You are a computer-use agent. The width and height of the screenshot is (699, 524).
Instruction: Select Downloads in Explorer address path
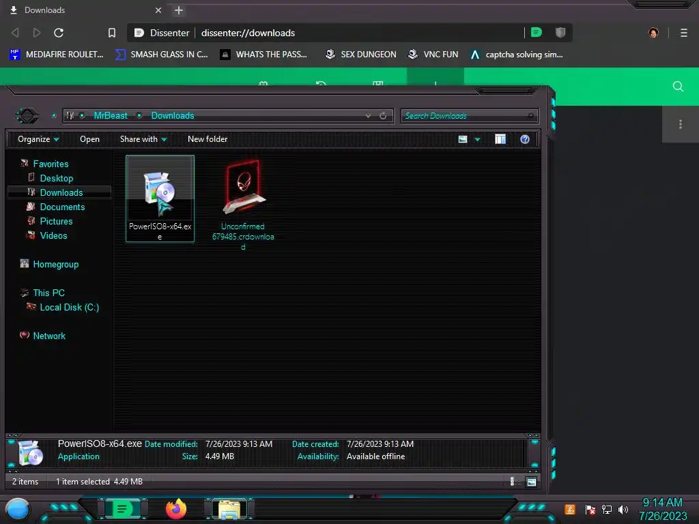point(173,115)
